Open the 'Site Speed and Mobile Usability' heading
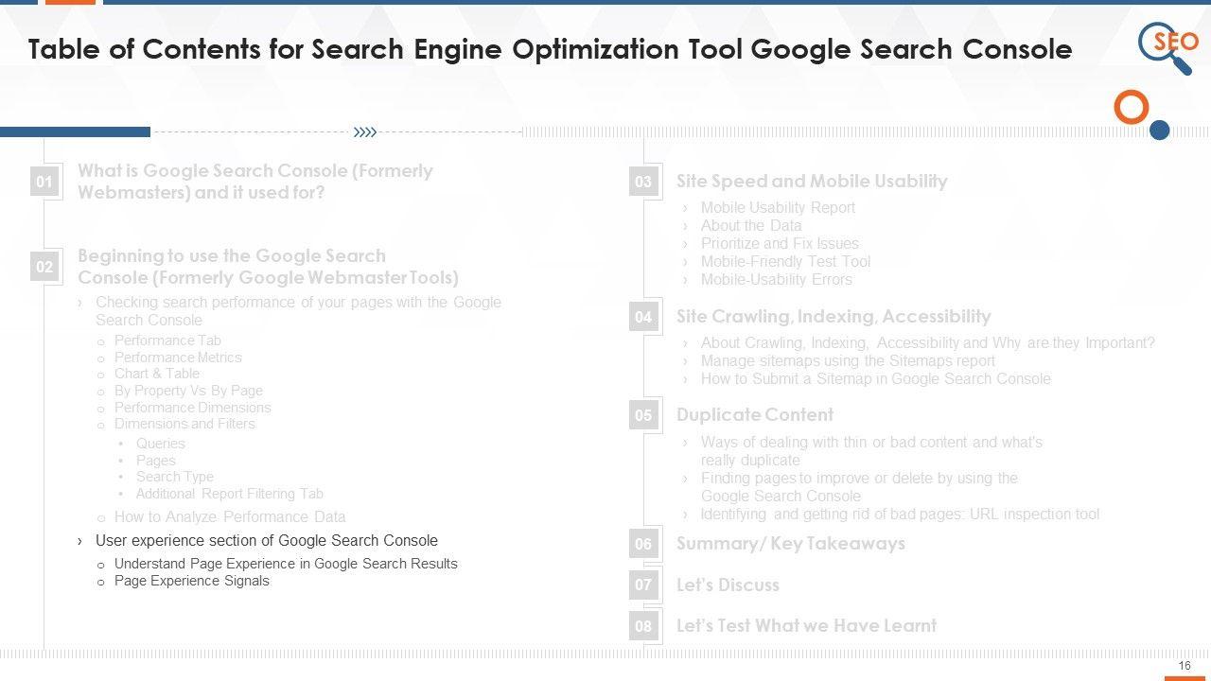1211x681 pixels. 812,182
